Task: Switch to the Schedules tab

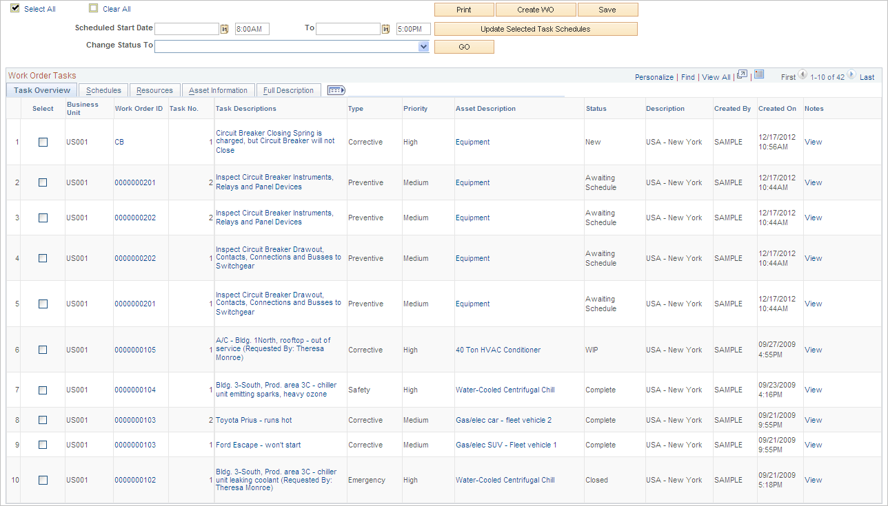Action: tap(102, 89)
